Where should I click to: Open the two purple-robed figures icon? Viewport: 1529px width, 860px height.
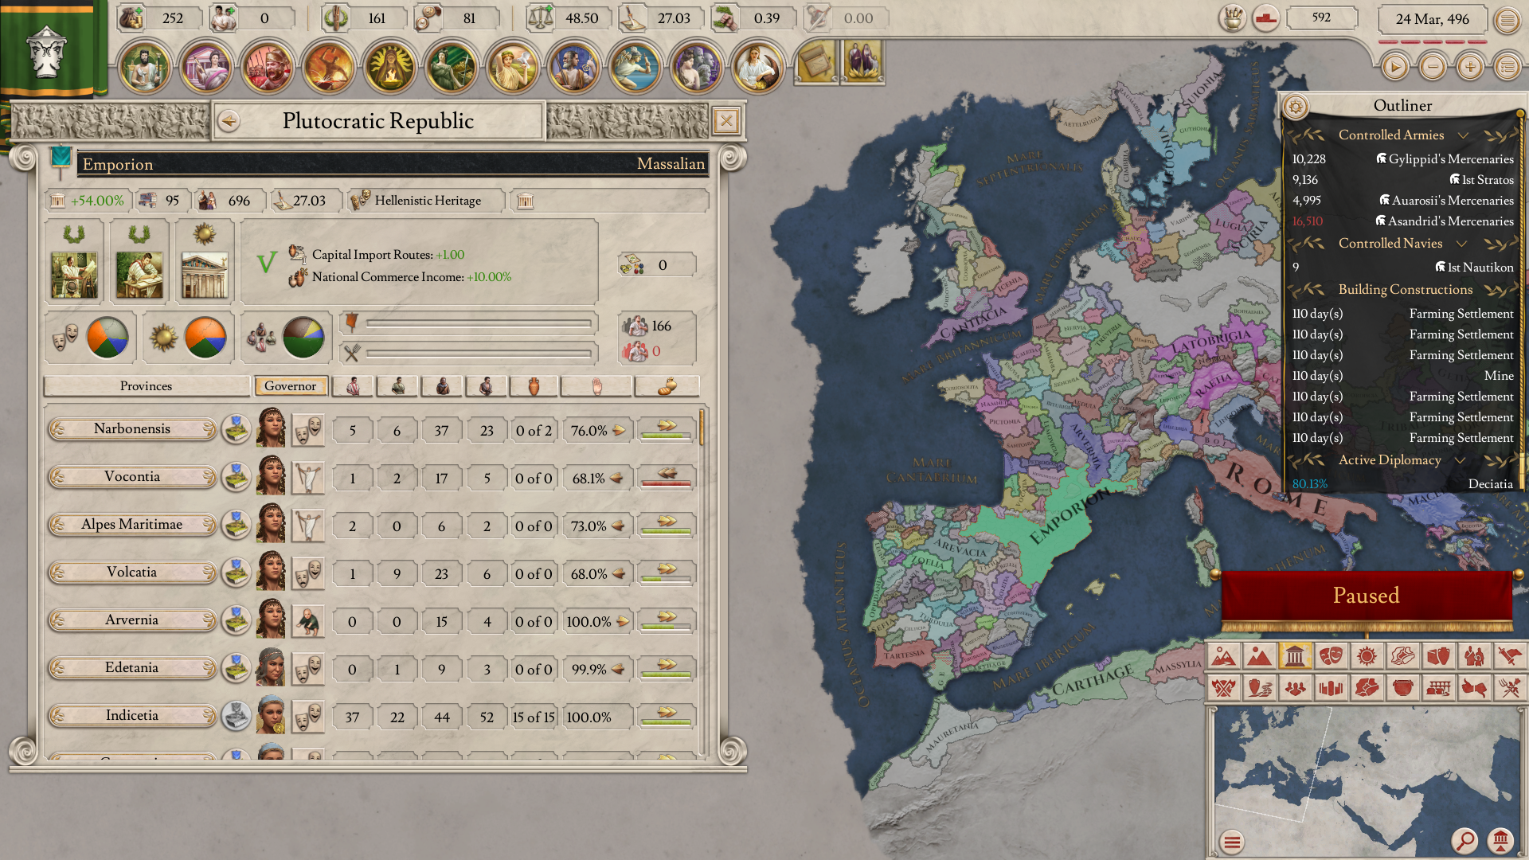(x=863, y=62)
